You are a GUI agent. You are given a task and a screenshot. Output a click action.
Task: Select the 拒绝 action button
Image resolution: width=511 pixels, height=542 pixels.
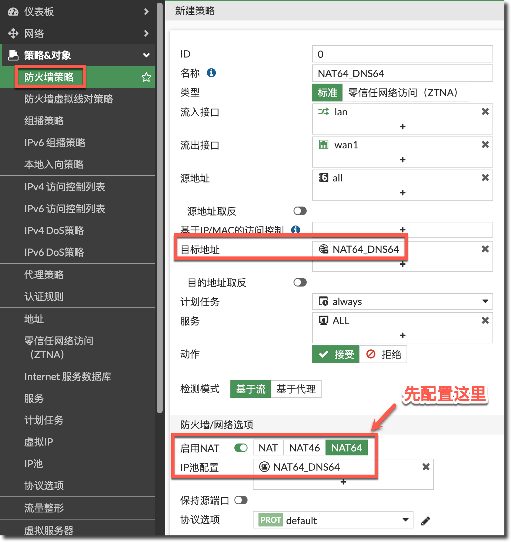tap(383, 355)
